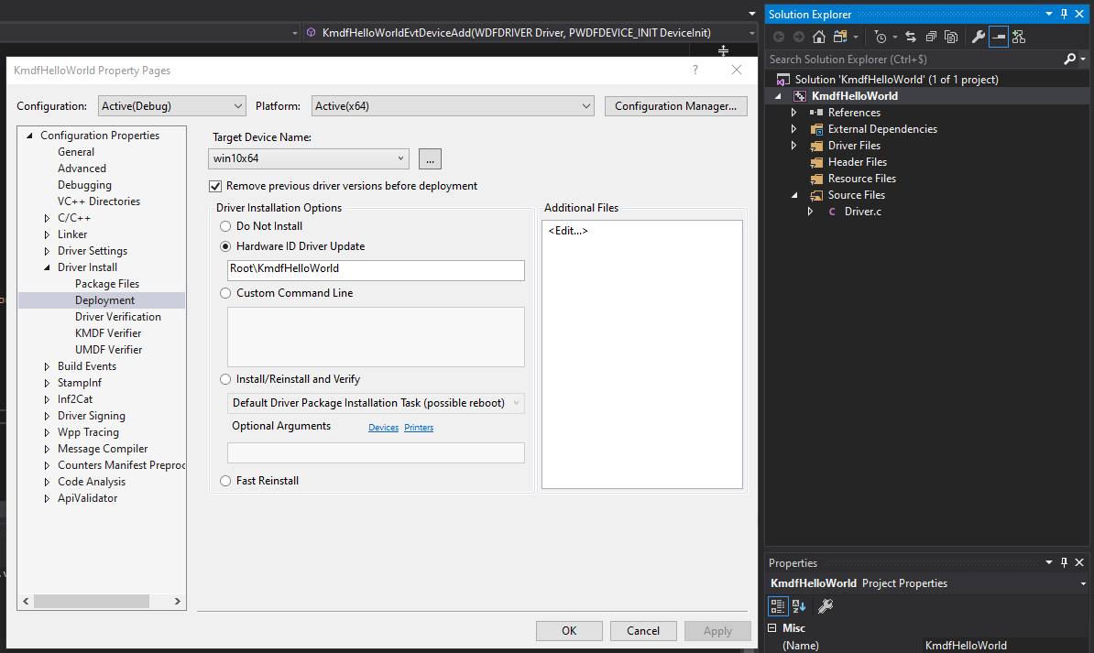This screenshot has height=653, width=1094.
Task: Click the split editor icon above dialog
Action: [724, 51]
